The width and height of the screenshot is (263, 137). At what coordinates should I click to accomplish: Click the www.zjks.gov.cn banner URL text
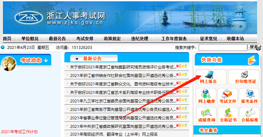(x=75, y=22)
